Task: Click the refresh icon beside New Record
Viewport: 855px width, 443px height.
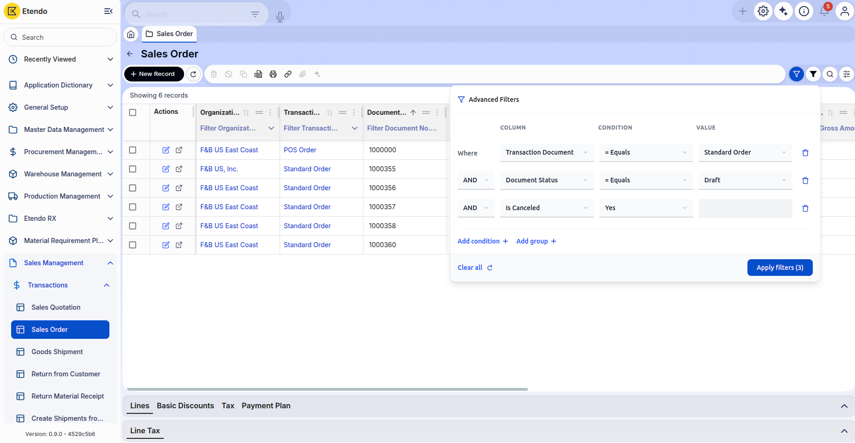Action: point(193,74)
